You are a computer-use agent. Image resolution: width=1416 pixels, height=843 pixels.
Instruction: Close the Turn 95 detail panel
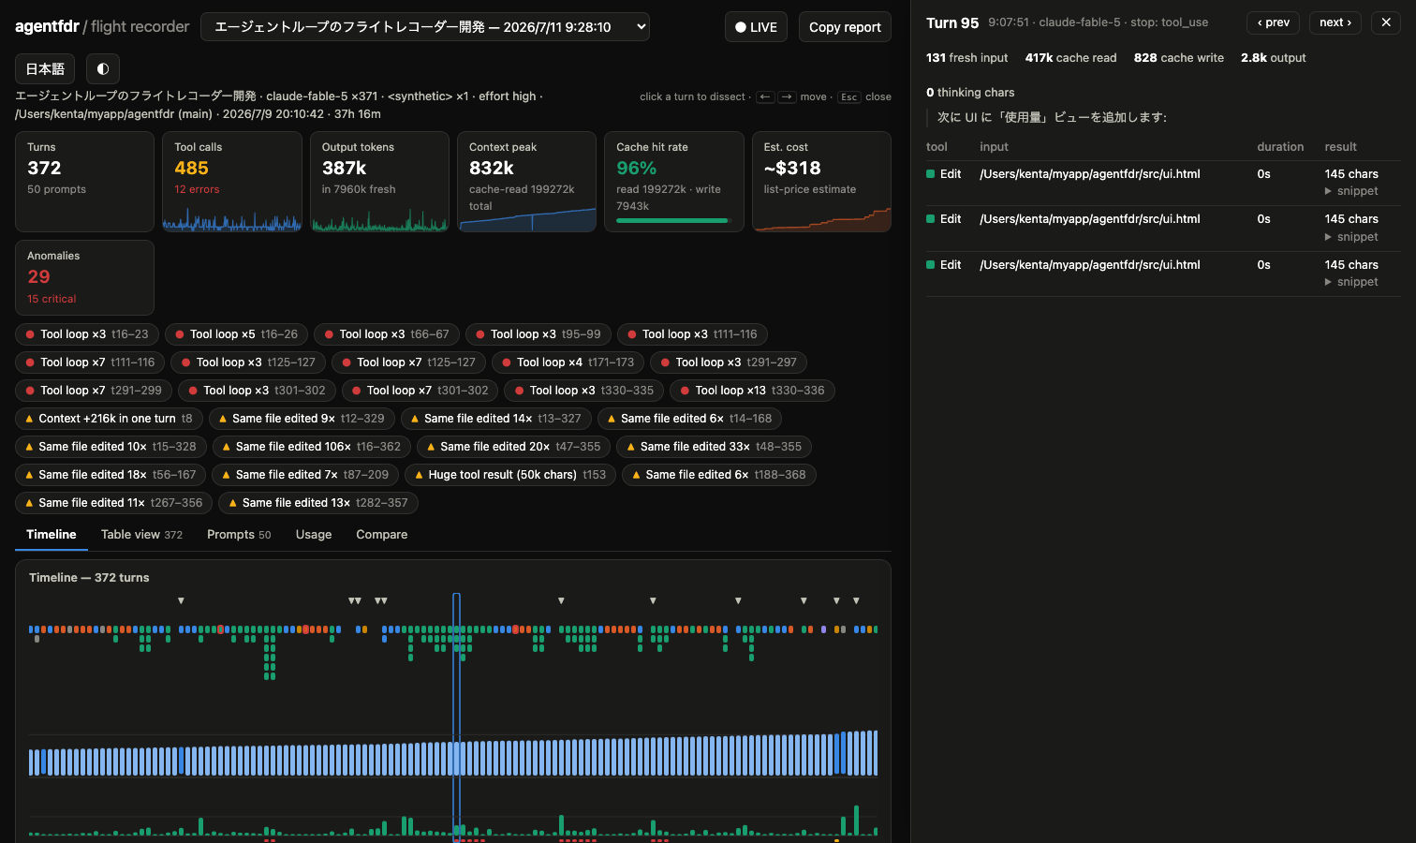1386,22
